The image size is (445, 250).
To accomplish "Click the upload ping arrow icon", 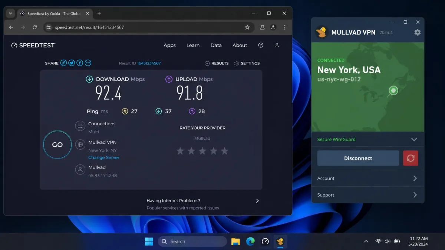I will tap(192, 111).
